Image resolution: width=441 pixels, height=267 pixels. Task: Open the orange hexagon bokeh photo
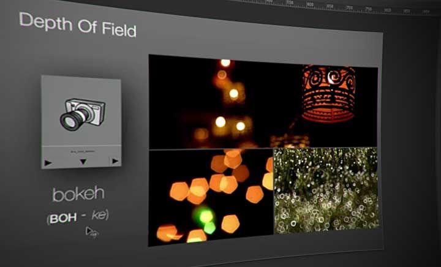tap(211, 197)
